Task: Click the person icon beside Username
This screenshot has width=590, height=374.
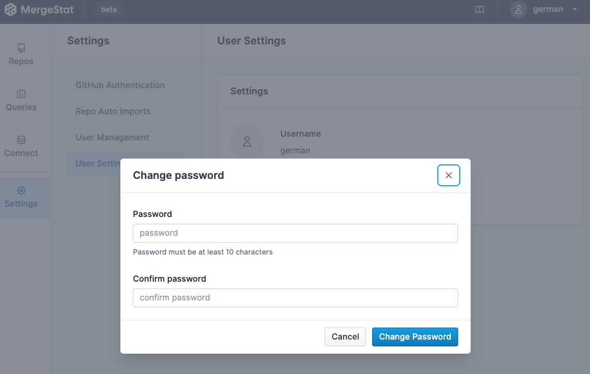Action: click(x=247, y=141)
